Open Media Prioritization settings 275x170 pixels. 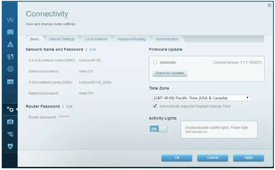[10, 56]
